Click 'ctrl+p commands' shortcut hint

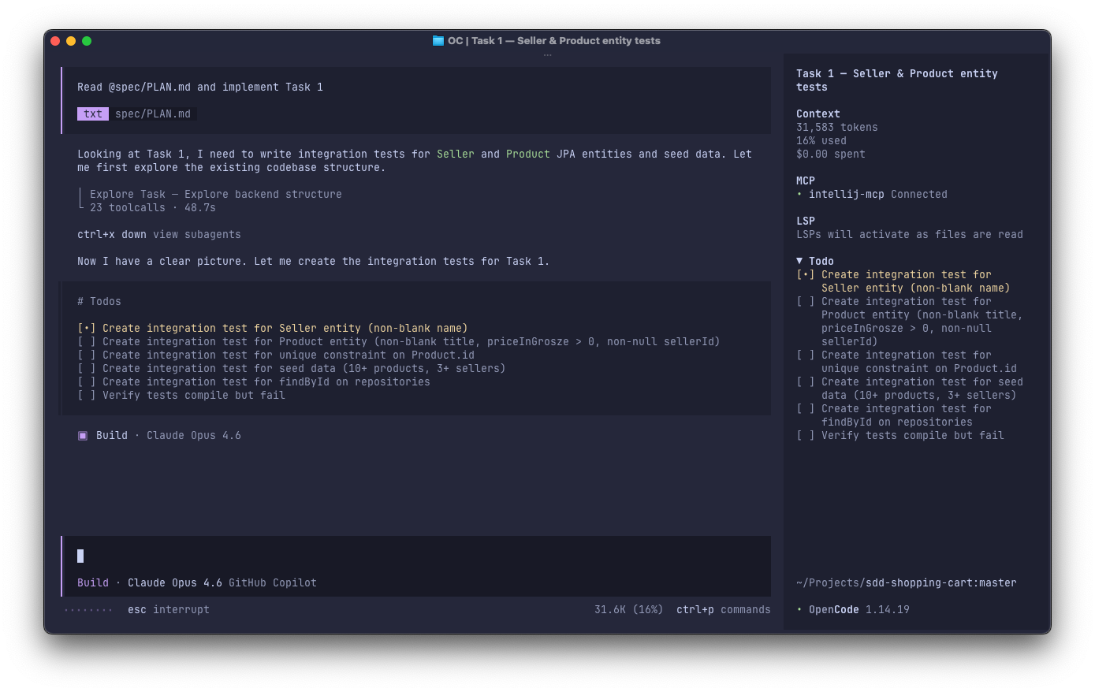[724, 609]
